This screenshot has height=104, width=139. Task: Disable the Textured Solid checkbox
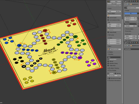coord(108,59)
